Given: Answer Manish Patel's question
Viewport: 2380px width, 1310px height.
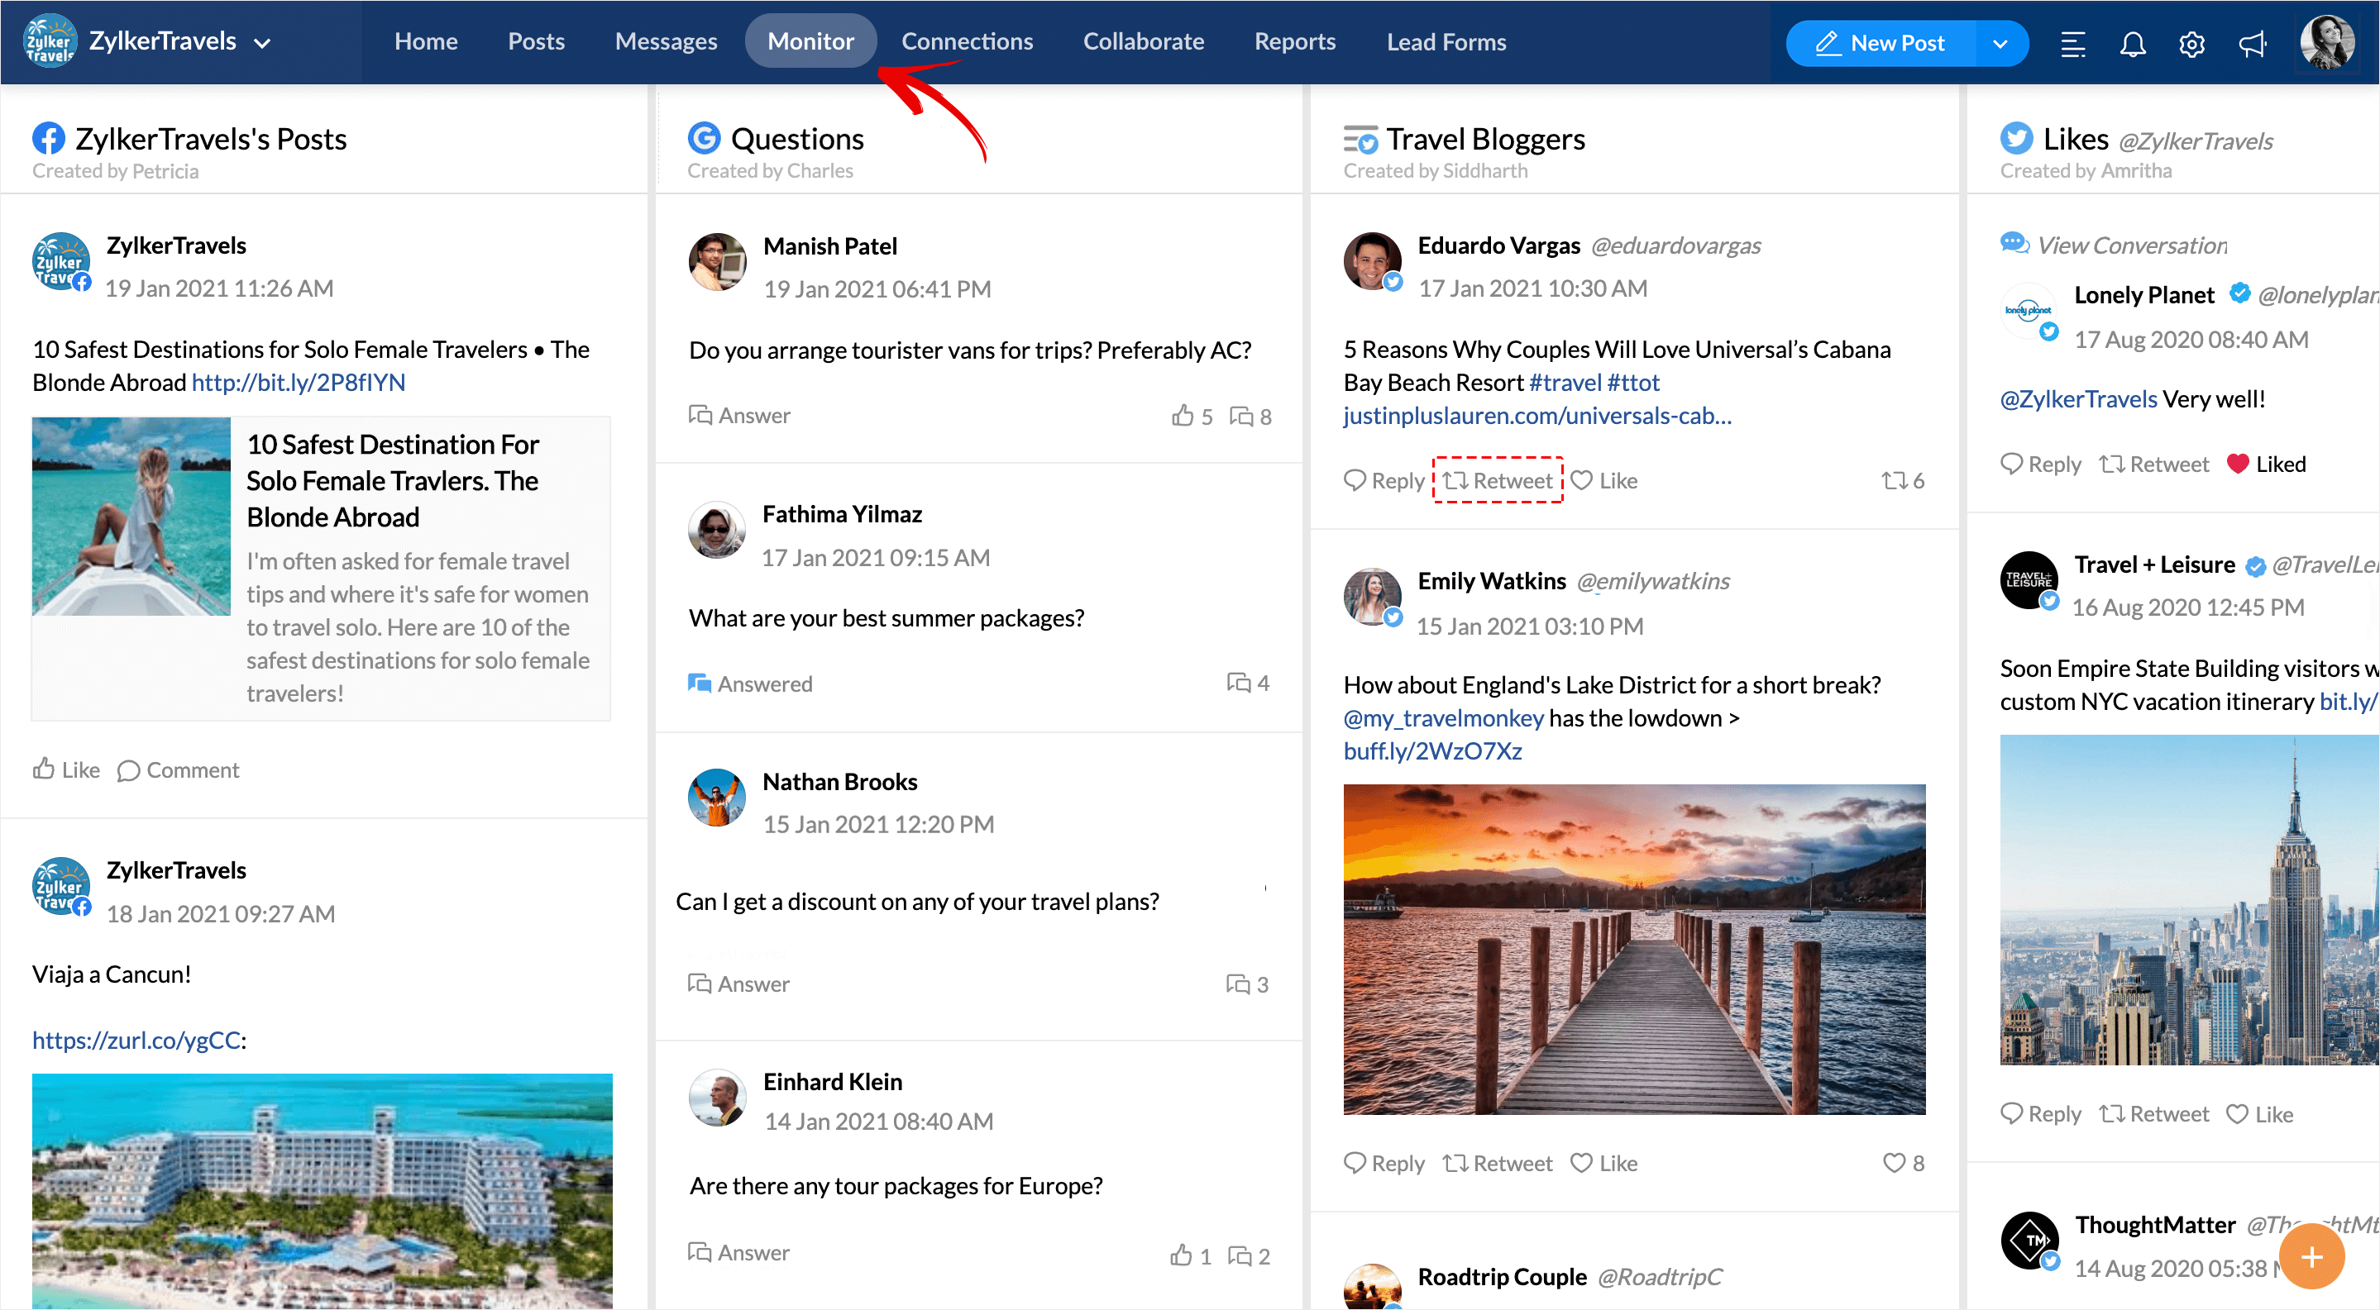Looking at the screenshot, I should [739, 416].
